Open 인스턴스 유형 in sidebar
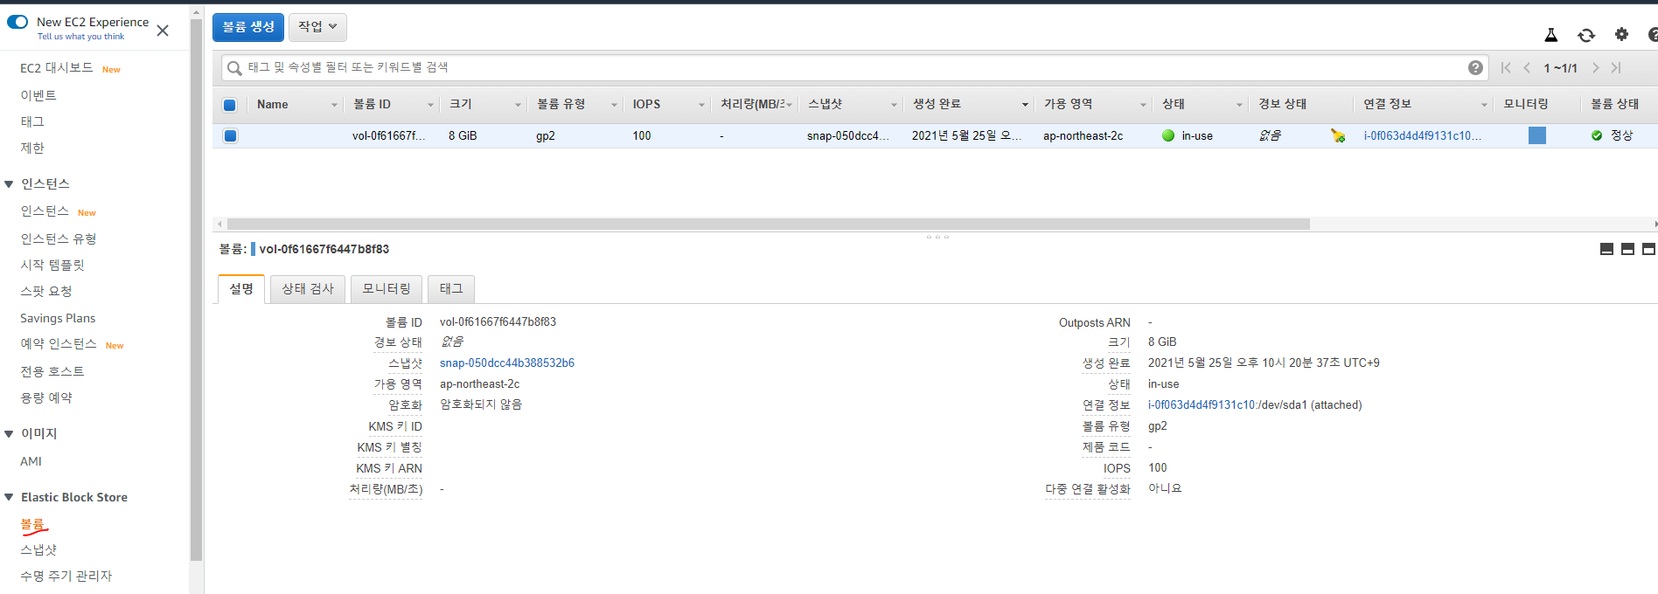The image size is (1658, 594). coord(59,238)
